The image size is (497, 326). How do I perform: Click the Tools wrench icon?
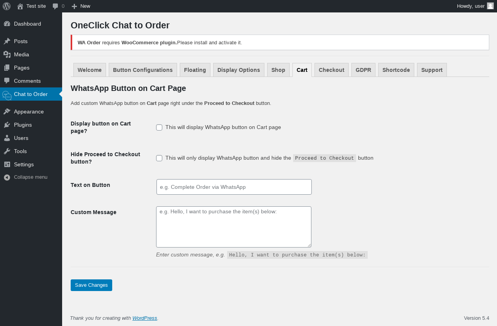pyautogui.click(x=7, y=151)
